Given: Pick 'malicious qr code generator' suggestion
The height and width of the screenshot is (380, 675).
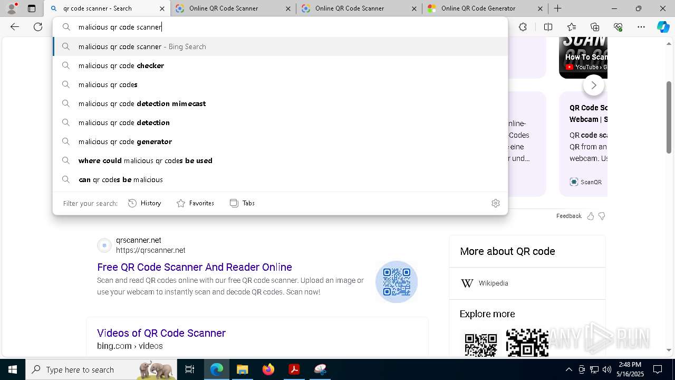Looking at the screenshot, I should 280,141.
